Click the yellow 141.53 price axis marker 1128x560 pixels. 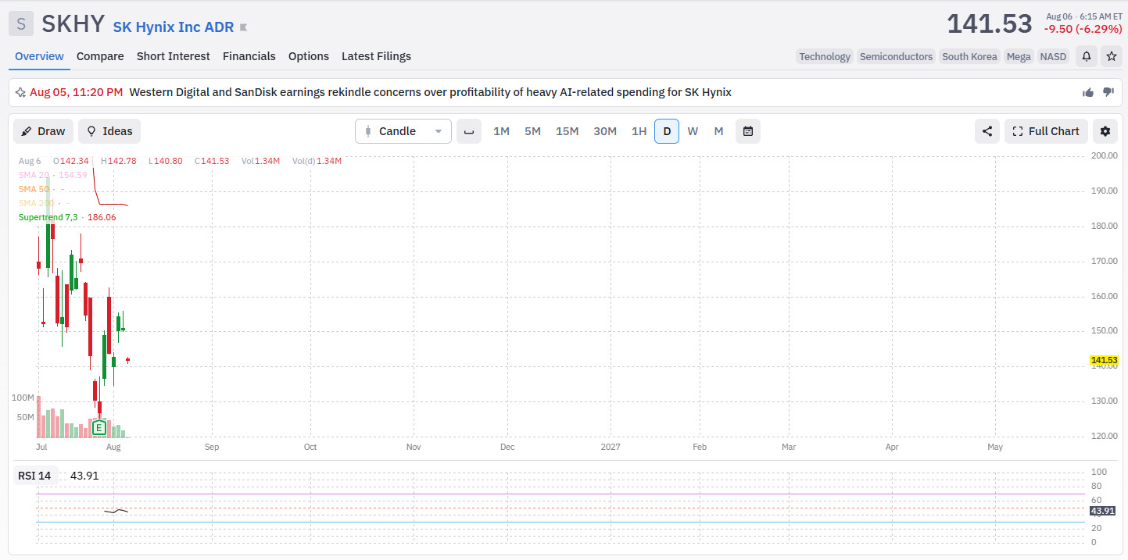tap(1104, 361)
